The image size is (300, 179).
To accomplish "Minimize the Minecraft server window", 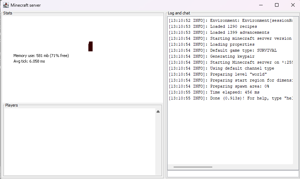I will (261, 5).
